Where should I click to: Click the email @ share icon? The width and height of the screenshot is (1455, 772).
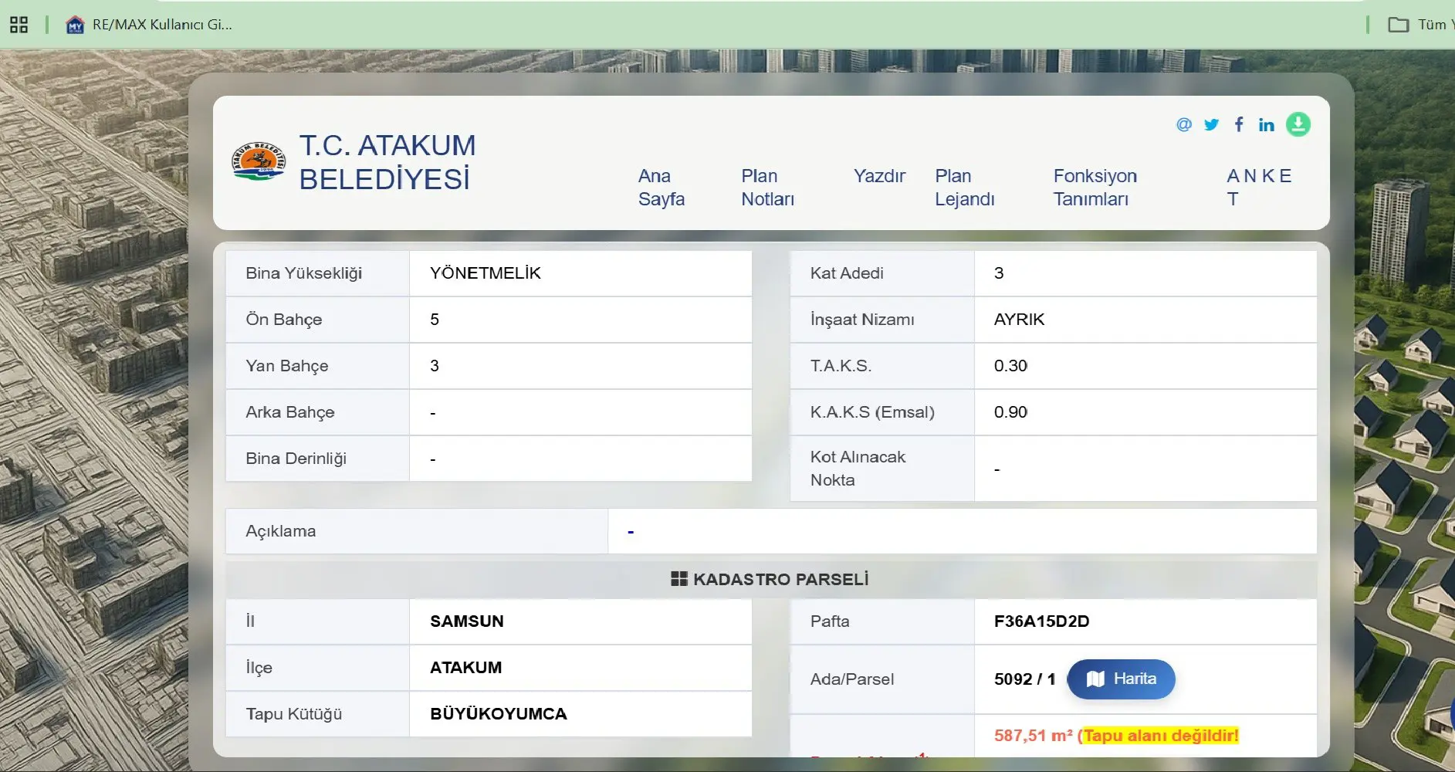1183,124
